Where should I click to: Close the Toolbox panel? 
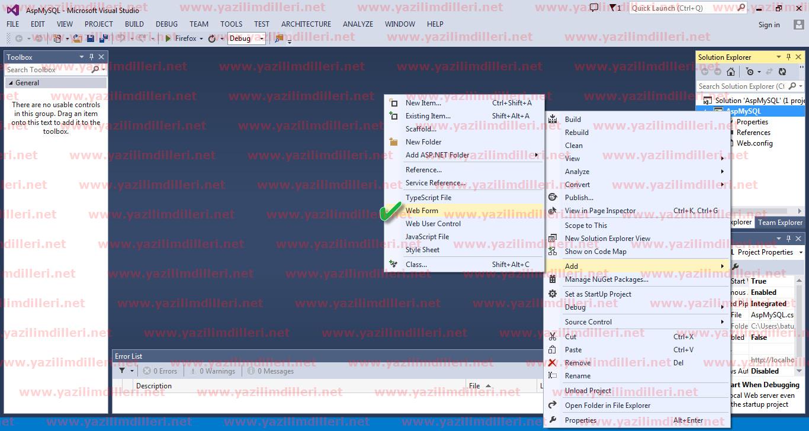click(x=101, y=57)
